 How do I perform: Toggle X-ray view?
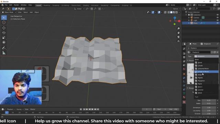165,12
